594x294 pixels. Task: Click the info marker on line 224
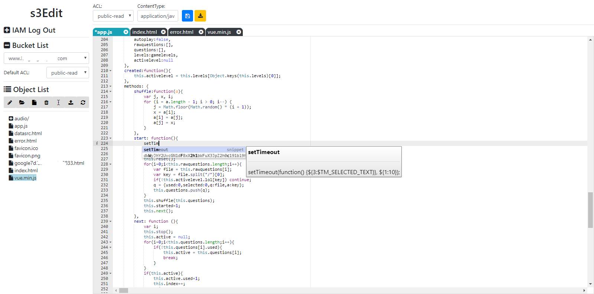[x=97, y=143]
